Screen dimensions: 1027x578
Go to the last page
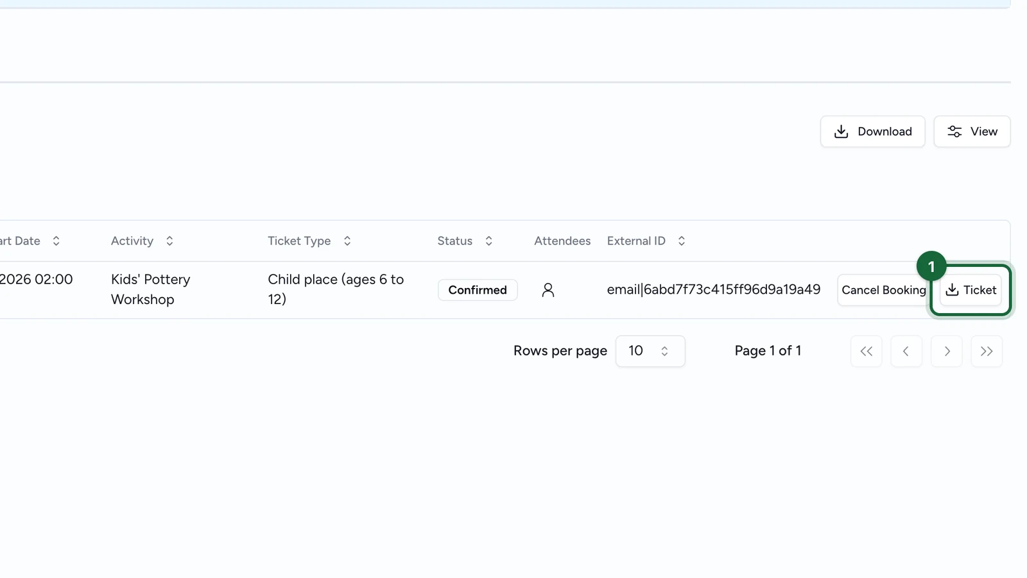987,351
